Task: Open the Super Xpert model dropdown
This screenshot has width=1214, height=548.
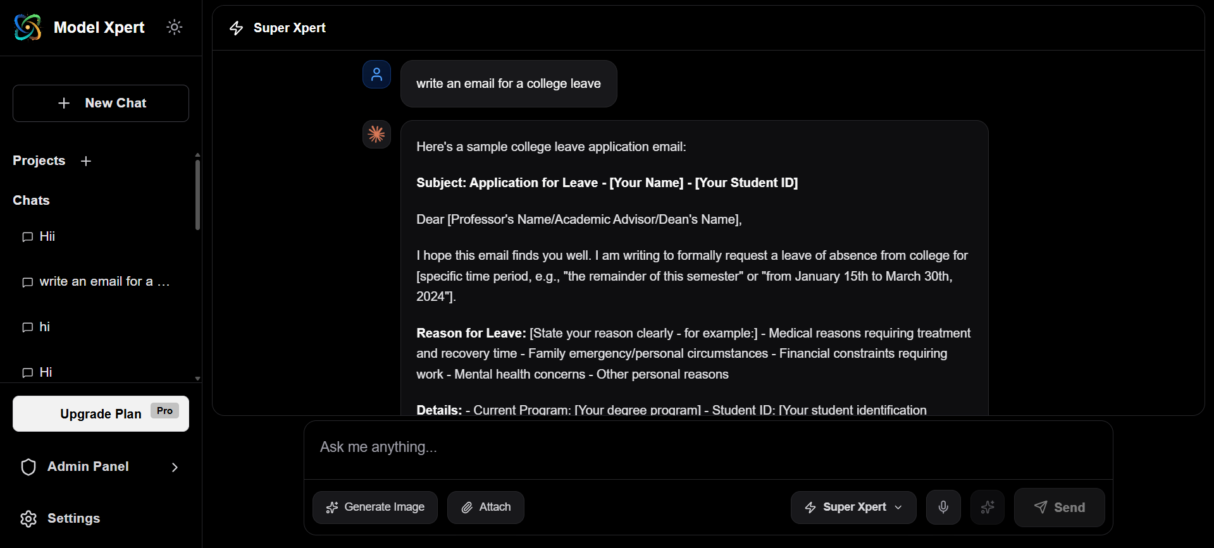Action: pos(853,507)
